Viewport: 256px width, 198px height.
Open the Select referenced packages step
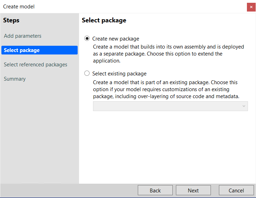[x=35, y=65]
